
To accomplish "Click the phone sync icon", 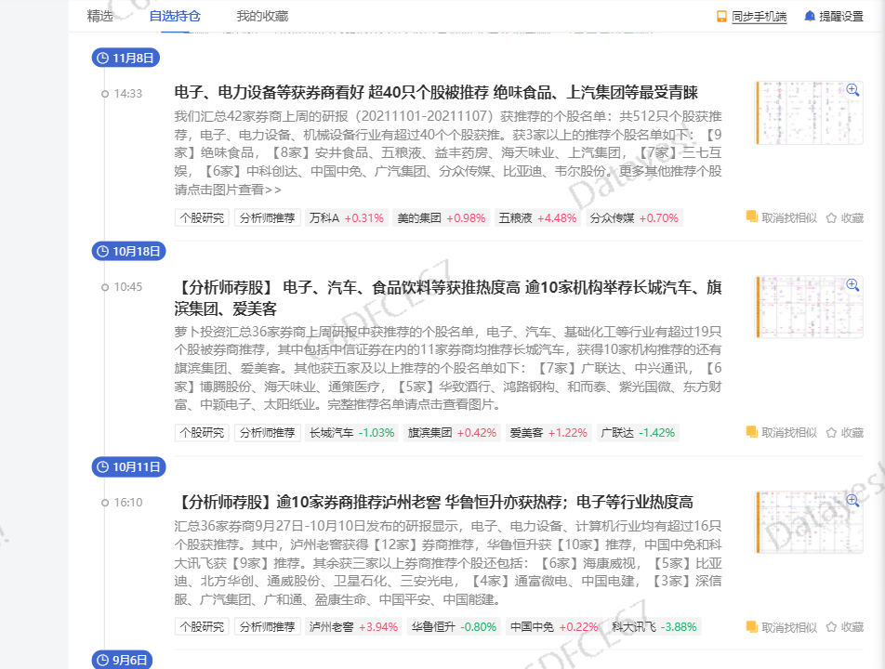I will click(x=722, y=17).
